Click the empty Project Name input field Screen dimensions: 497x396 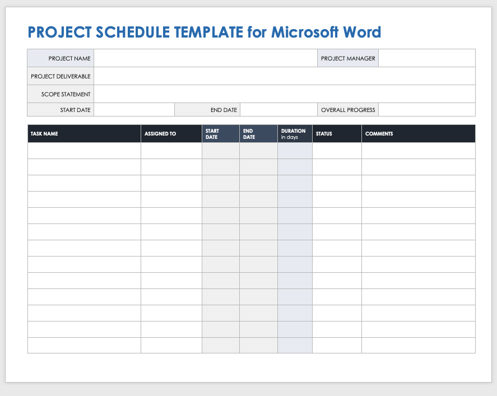[205, 58]
